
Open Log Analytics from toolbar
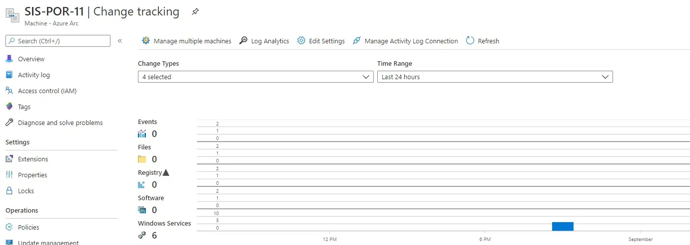pyautogui.click(x=264, y=41)
